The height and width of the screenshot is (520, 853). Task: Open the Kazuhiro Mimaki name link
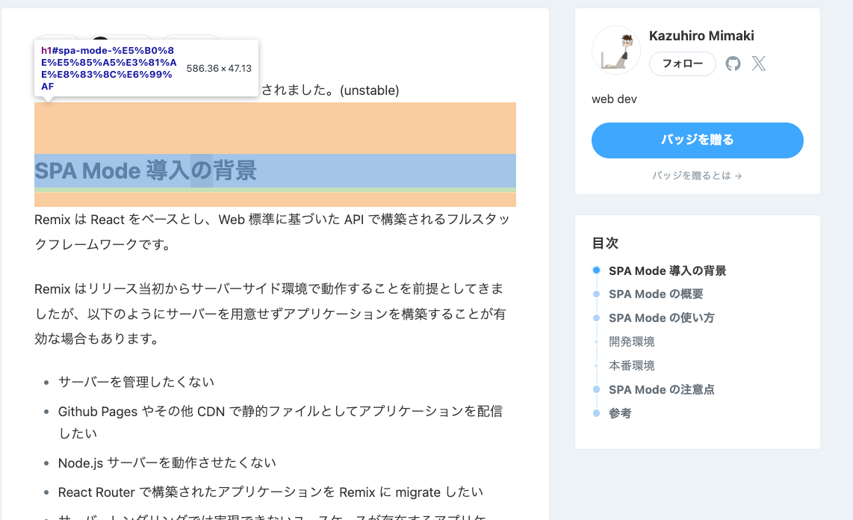point(701,36)
